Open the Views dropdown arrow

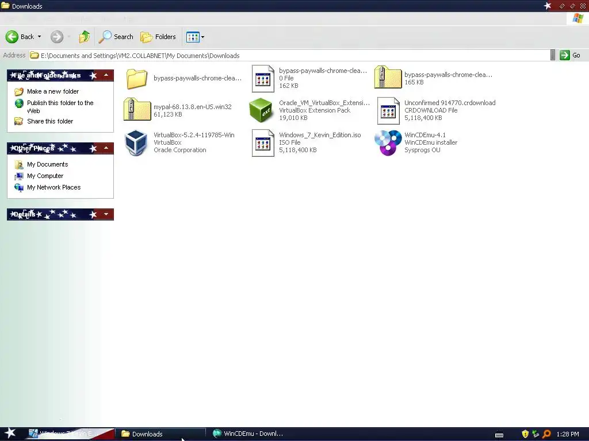coord(203,37)
